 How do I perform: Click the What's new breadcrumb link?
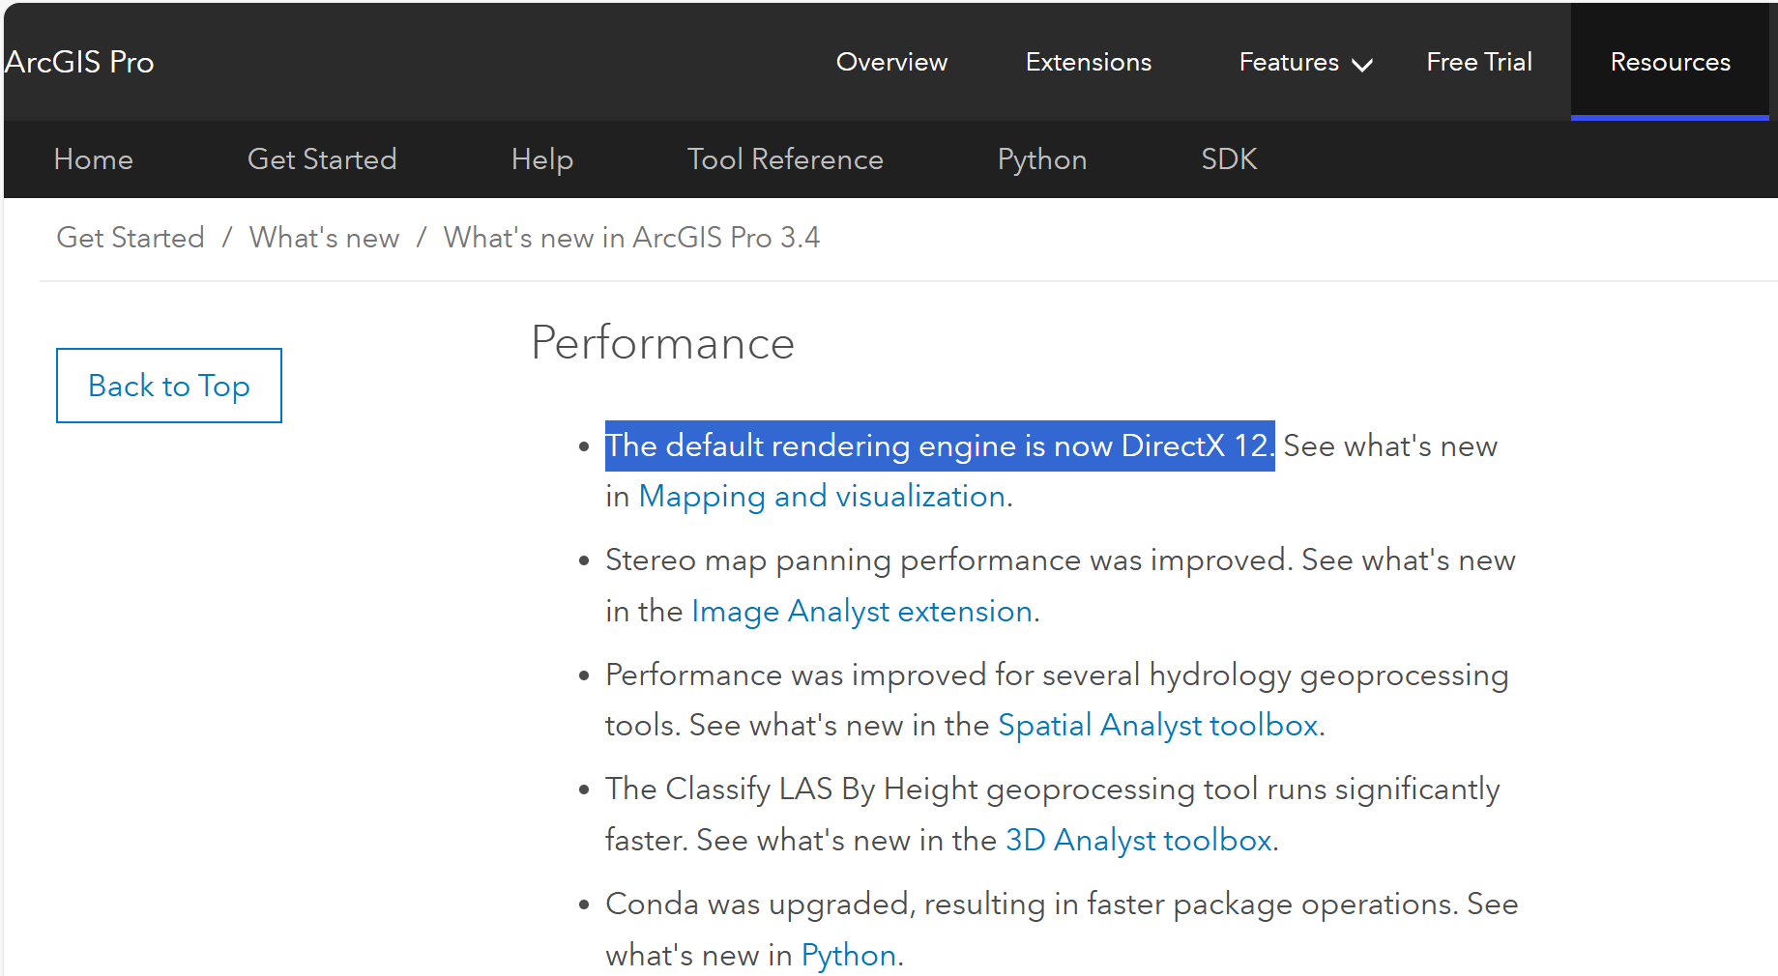(x=324, y=238)
